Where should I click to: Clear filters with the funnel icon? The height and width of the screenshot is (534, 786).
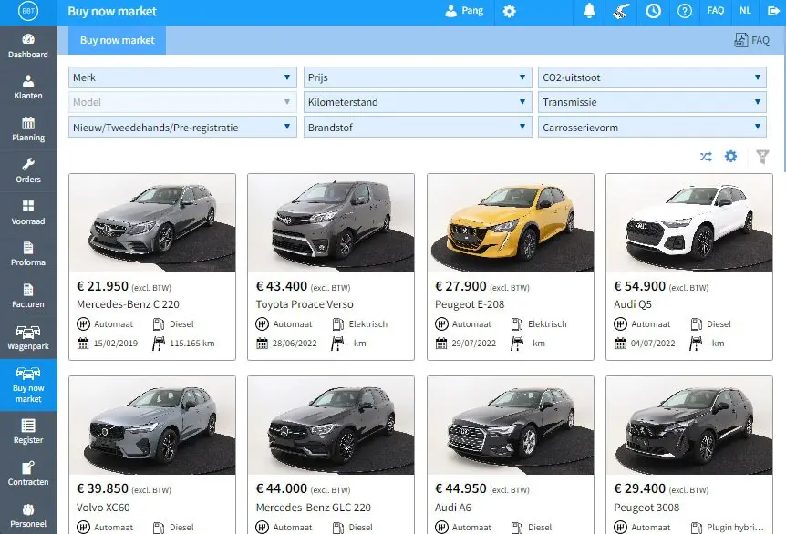(x=762, y=157)
